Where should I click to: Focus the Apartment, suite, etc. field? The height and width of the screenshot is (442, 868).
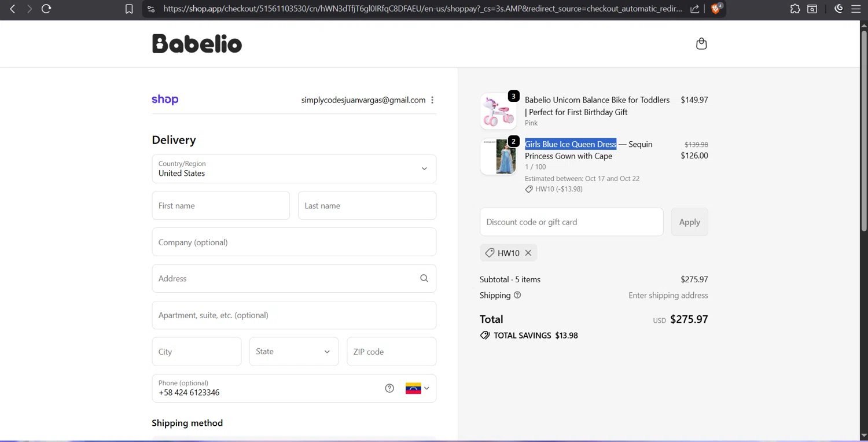[x=294, y=315]
